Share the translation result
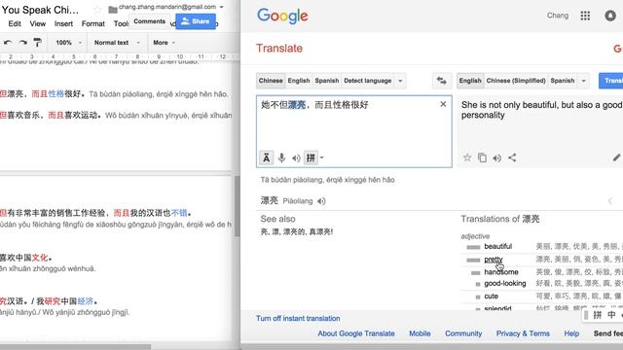623x350 pixels. pos(512,157)
